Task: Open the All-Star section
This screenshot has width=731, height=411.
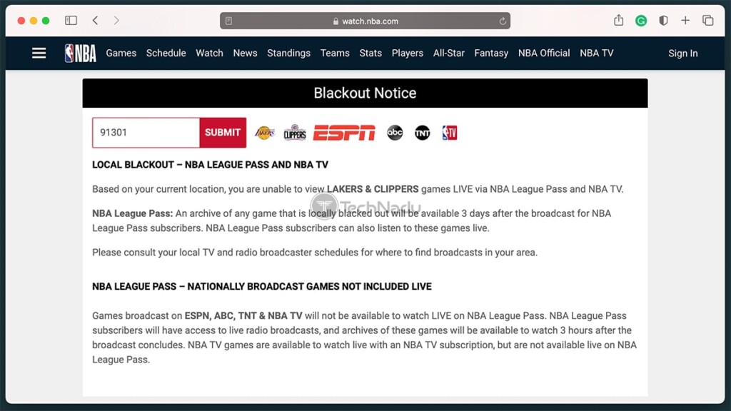Action: coord(449,53)
